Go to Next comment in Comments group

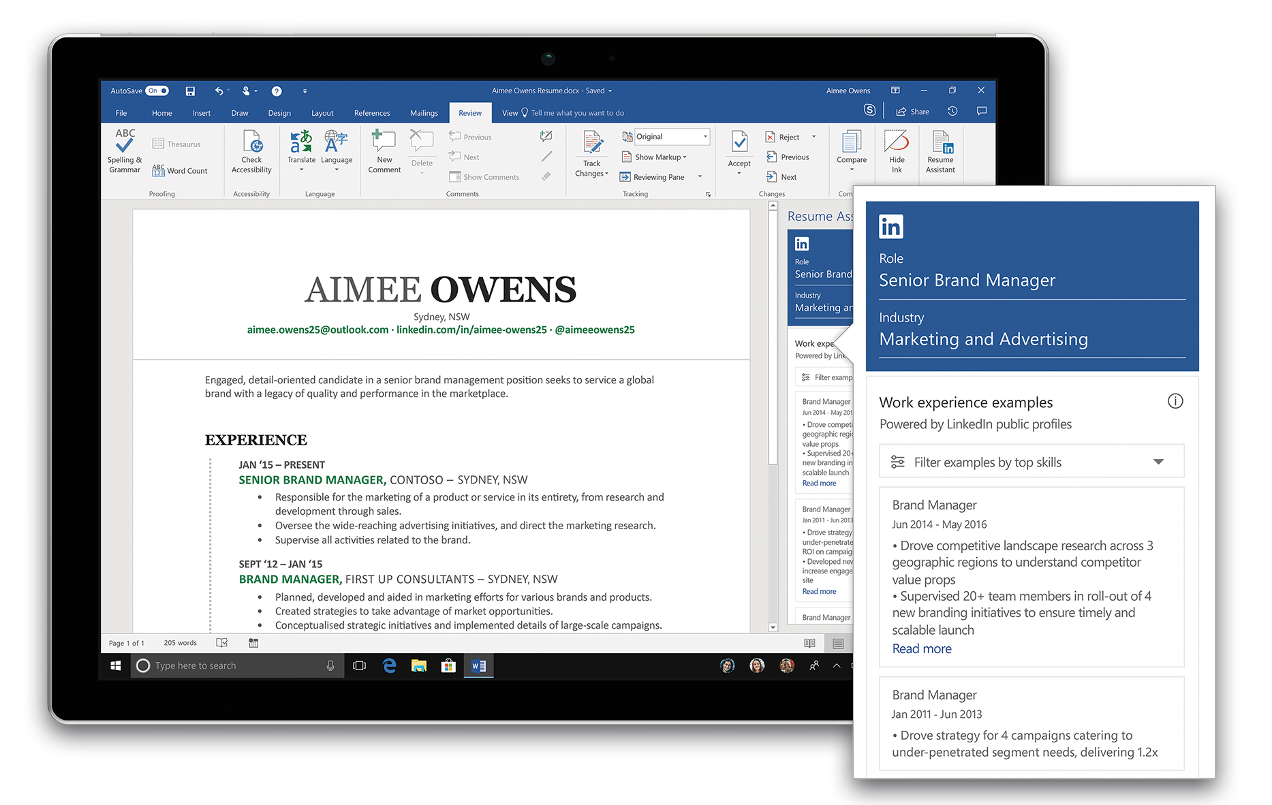[464, 157]
